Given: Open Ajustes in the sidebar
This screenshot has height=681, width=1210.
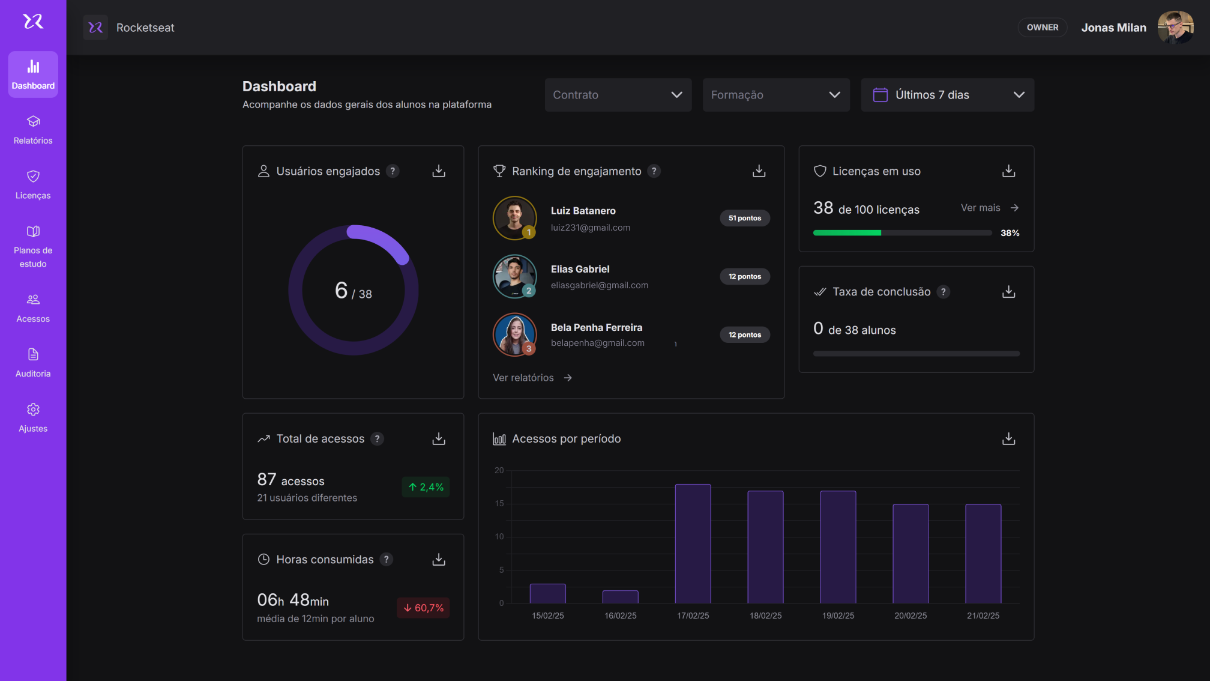Looking at the screenshot, I should coord(33,417).
